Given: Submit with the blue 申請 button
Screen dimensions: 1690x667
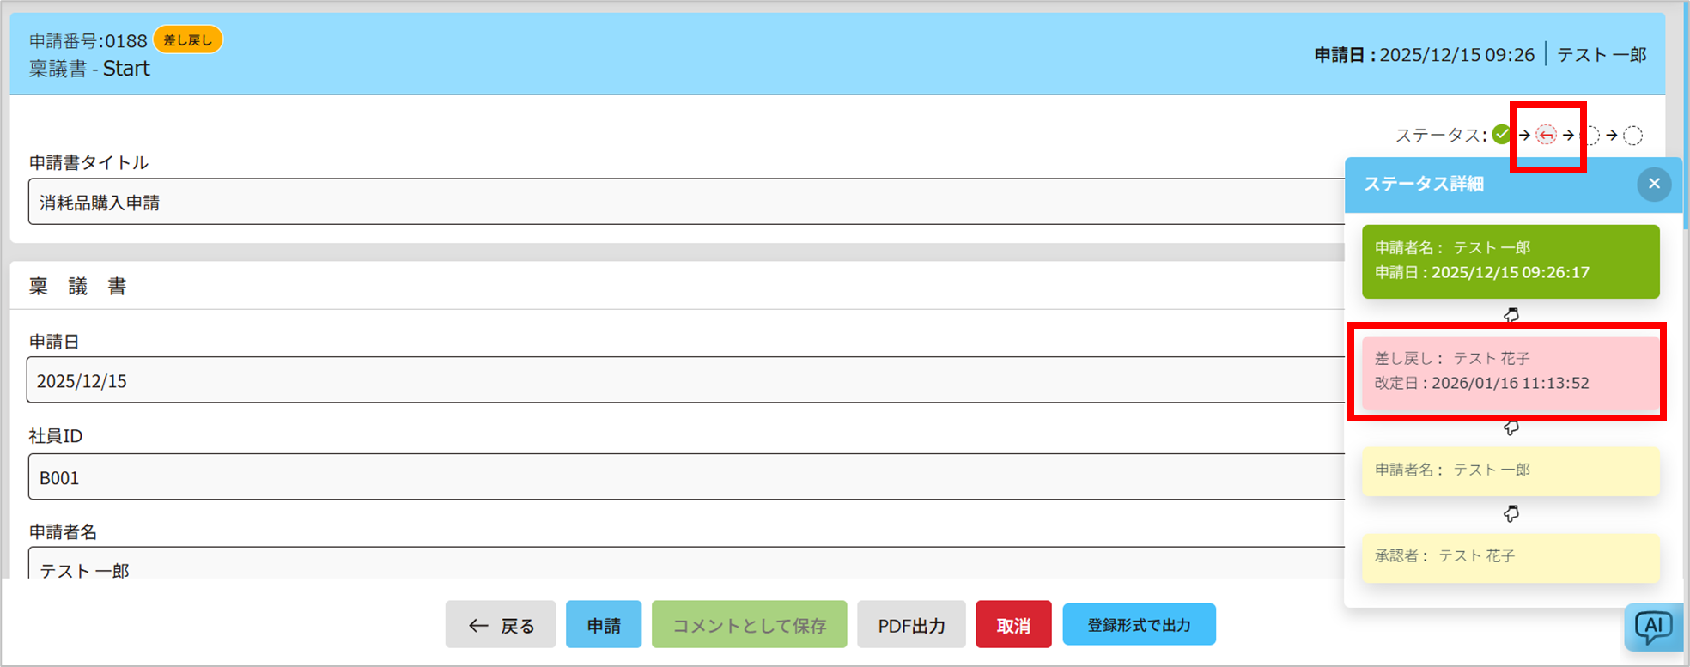Looking at the screenshot, I should pos(604,625).
